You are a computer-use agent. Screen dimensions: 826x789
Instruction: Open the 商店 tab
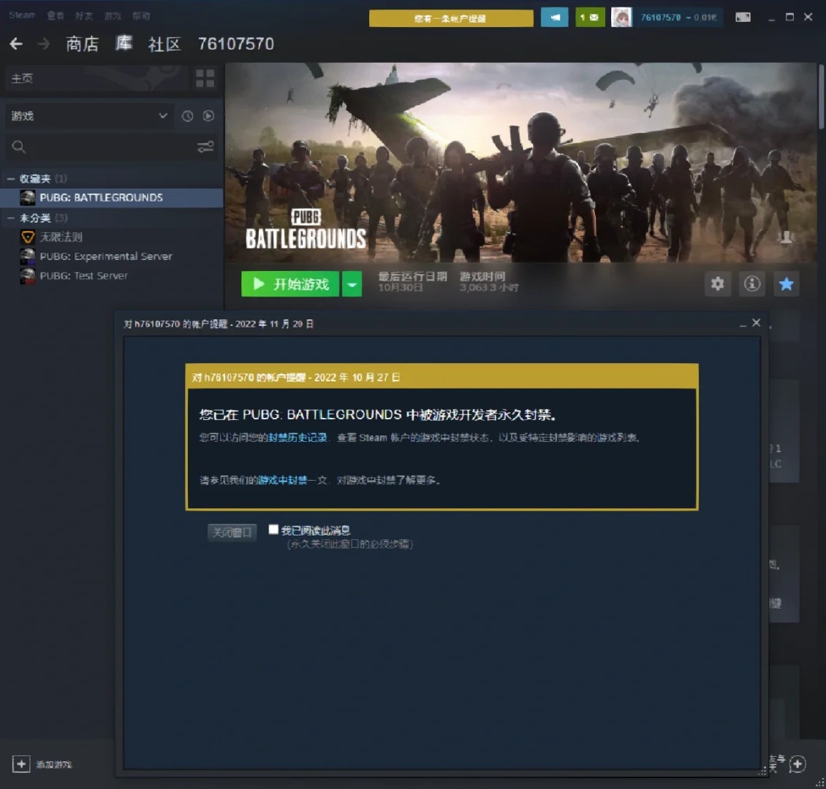tap(82, 44)
